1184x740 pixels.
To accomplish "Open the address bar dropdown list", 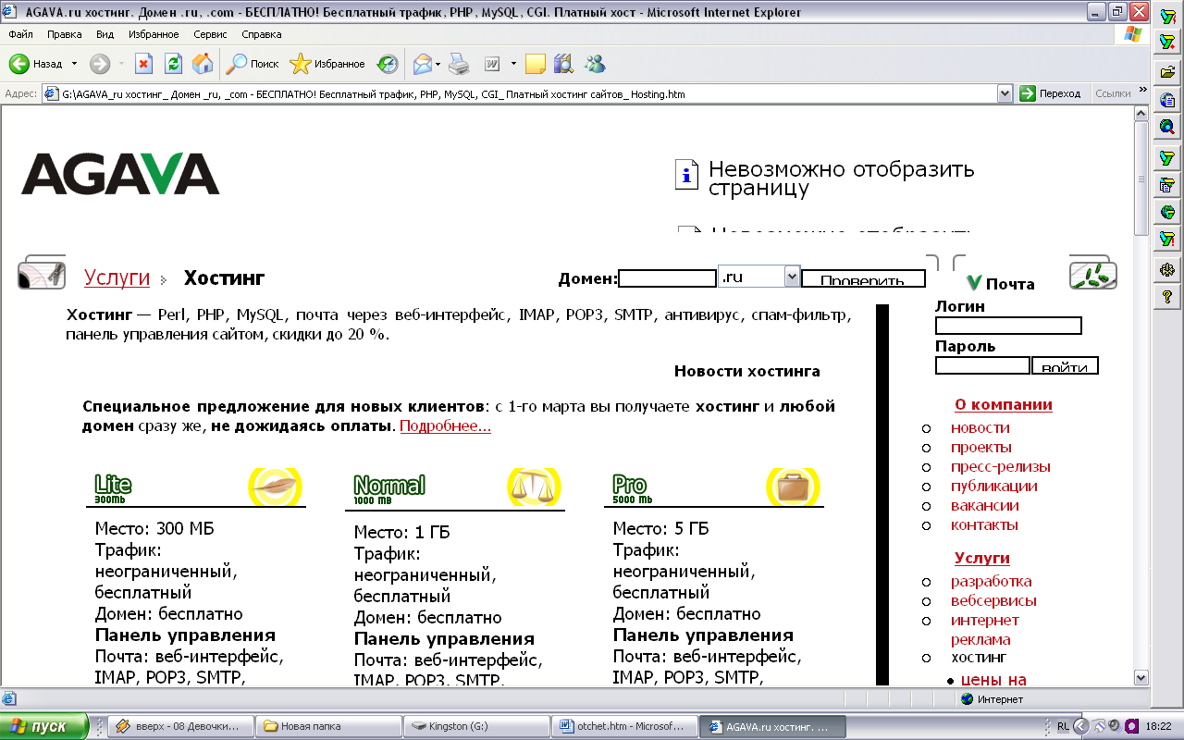I will tap(1005, 93).
